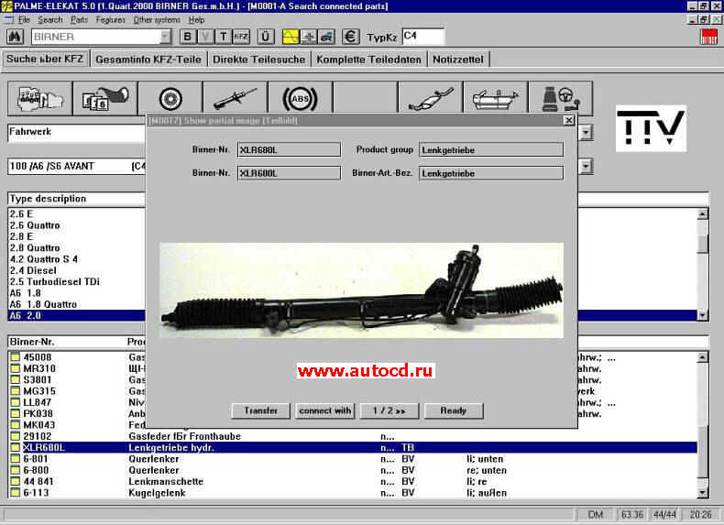The image size is (724, 525).
Task: Expand the Fahrwerk group dropdown arrow
Action: pyautogui.click(x=586, y=133)
